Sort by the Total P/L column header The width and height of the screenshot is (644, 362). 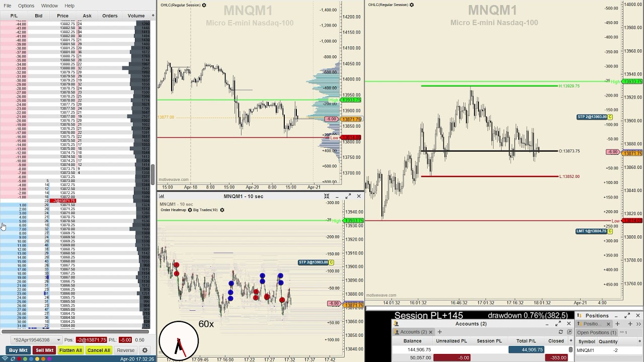(x=526, y=341)
